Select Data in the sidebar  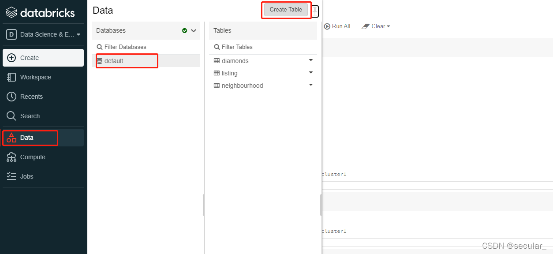pos(43,138)
